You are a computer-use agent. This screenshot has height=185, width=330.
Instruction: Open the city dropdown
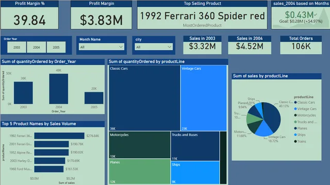[x=154, y=47]
